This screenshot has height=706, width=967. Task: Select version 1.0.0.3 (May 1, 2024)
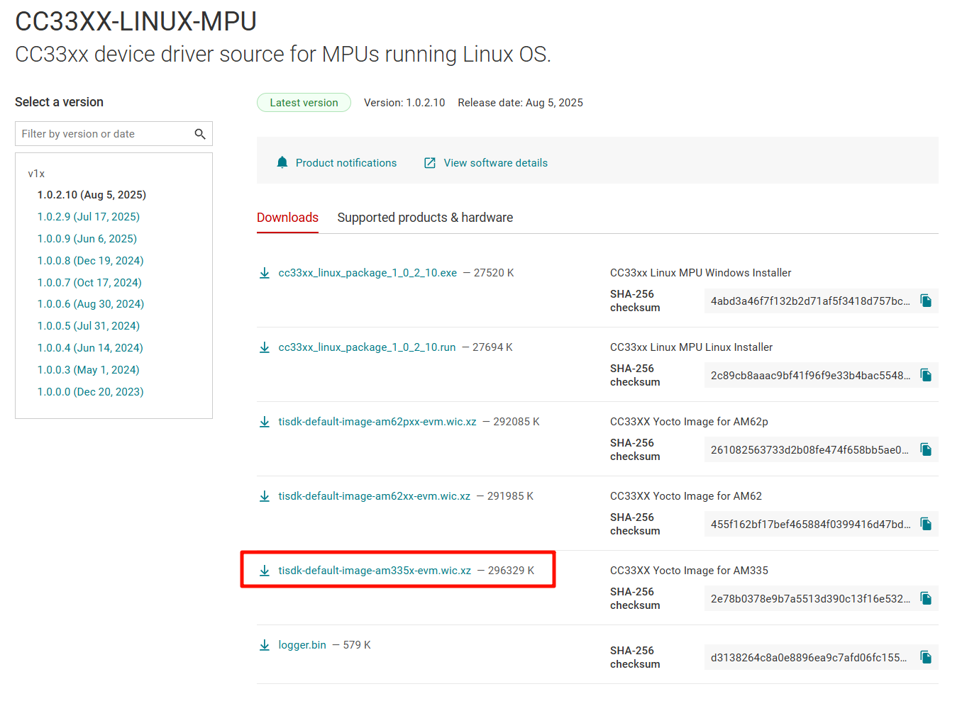pyautogui.click(x=89, y=370)
